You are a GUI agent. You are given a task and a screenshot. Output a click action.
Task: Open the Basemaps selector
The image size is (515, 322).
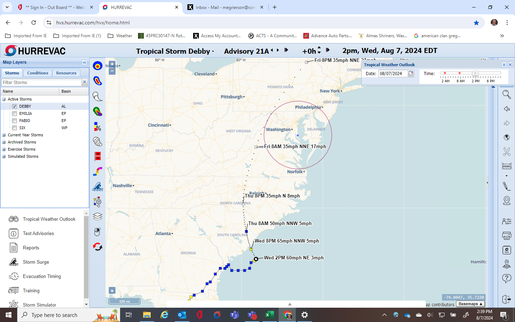coord(471,304)
